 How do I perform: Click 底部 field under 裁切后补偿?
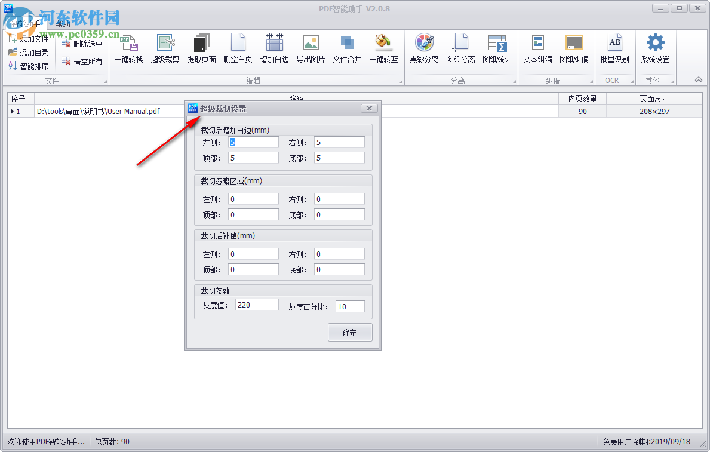[339, 269]
